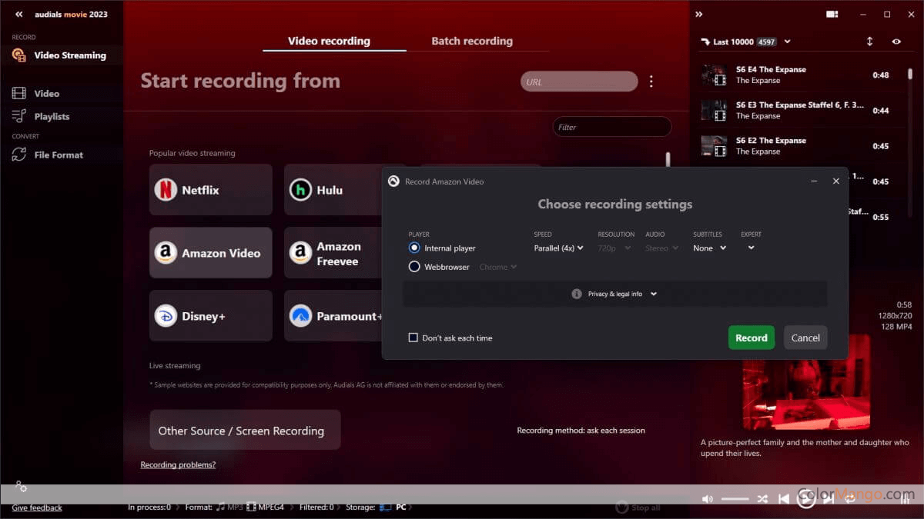Open the three-dot options menu beside URL
Screen dimensions: 924x519
[651, 82]
